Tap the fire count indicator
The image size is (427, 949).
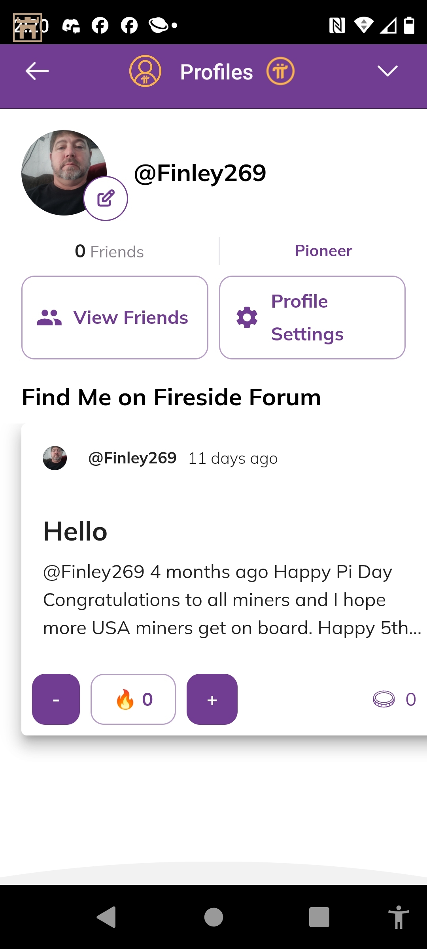click(x=133, y=699)
